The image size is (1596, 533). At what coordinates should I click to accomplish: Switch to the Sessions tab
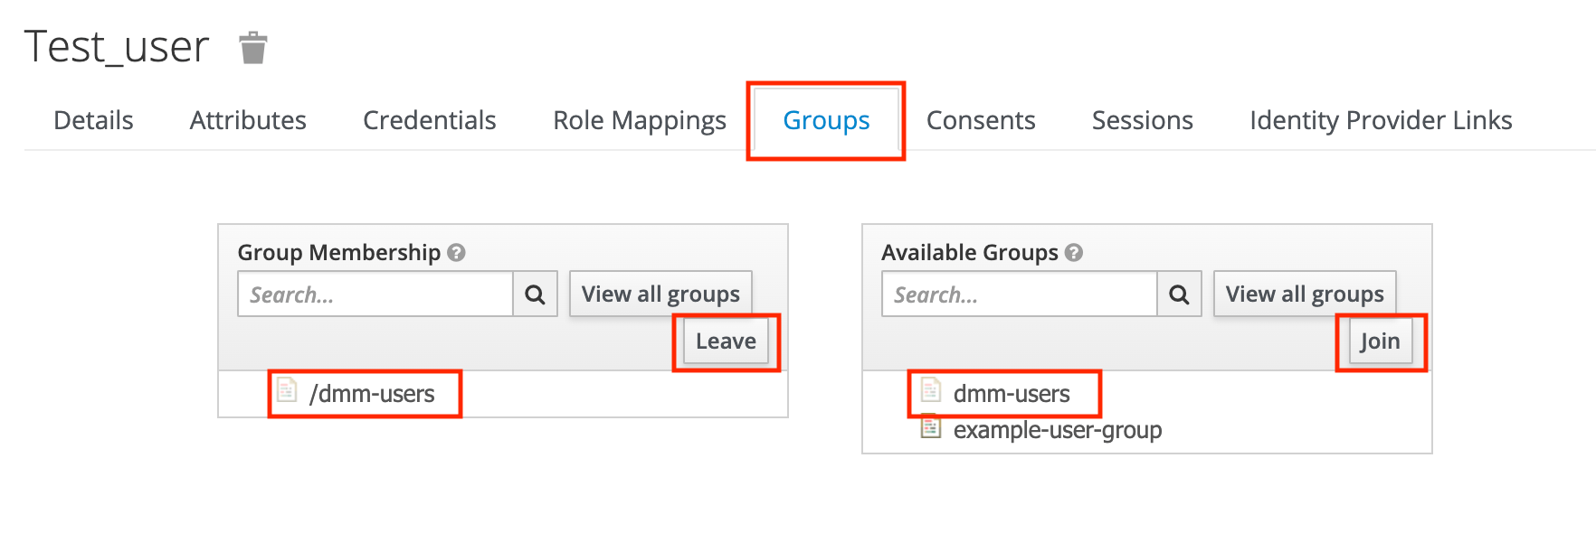coord(1143,120)
